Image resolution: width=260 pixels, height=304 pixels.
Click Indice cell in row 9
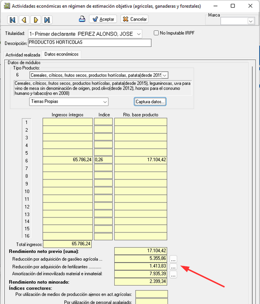[x=103, y=183]
